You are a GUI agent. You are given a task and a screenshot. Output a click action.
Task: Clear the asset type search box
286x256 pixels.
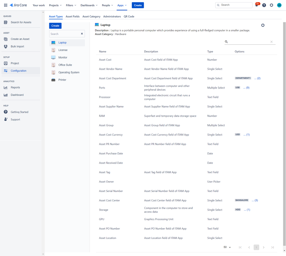coord(82,34)
